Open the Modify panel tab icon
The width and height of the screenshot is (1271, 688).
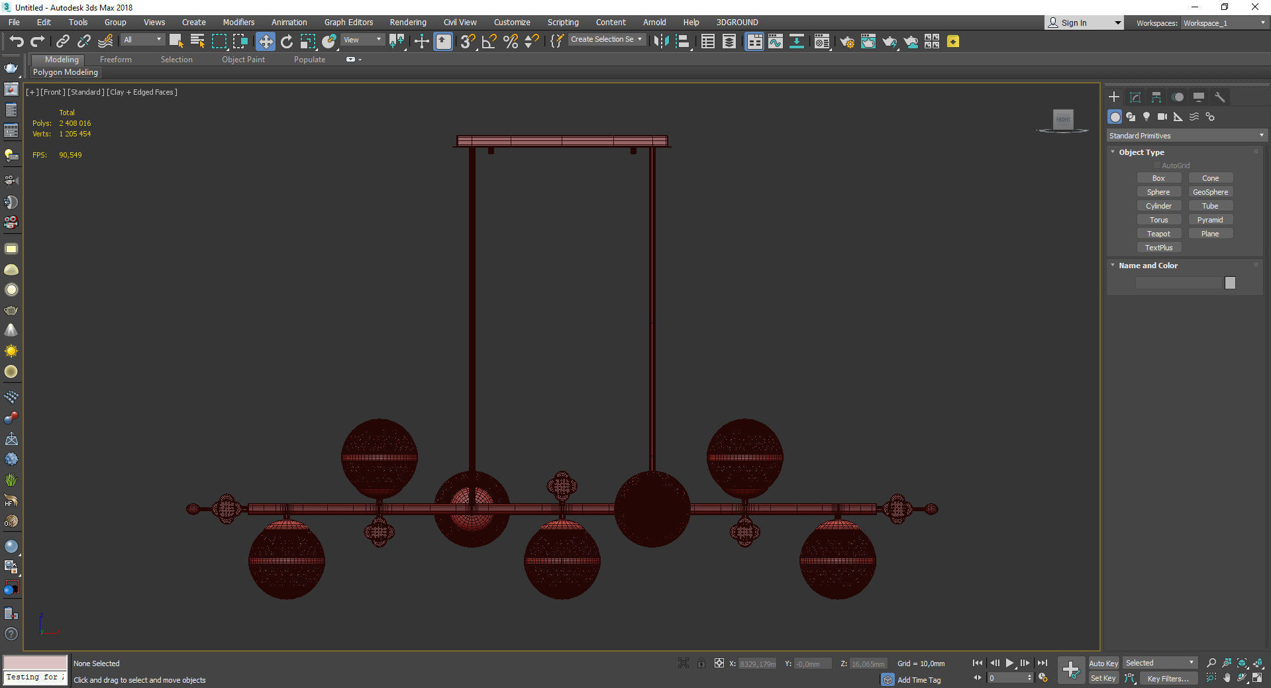click(x=1135, y=97)
